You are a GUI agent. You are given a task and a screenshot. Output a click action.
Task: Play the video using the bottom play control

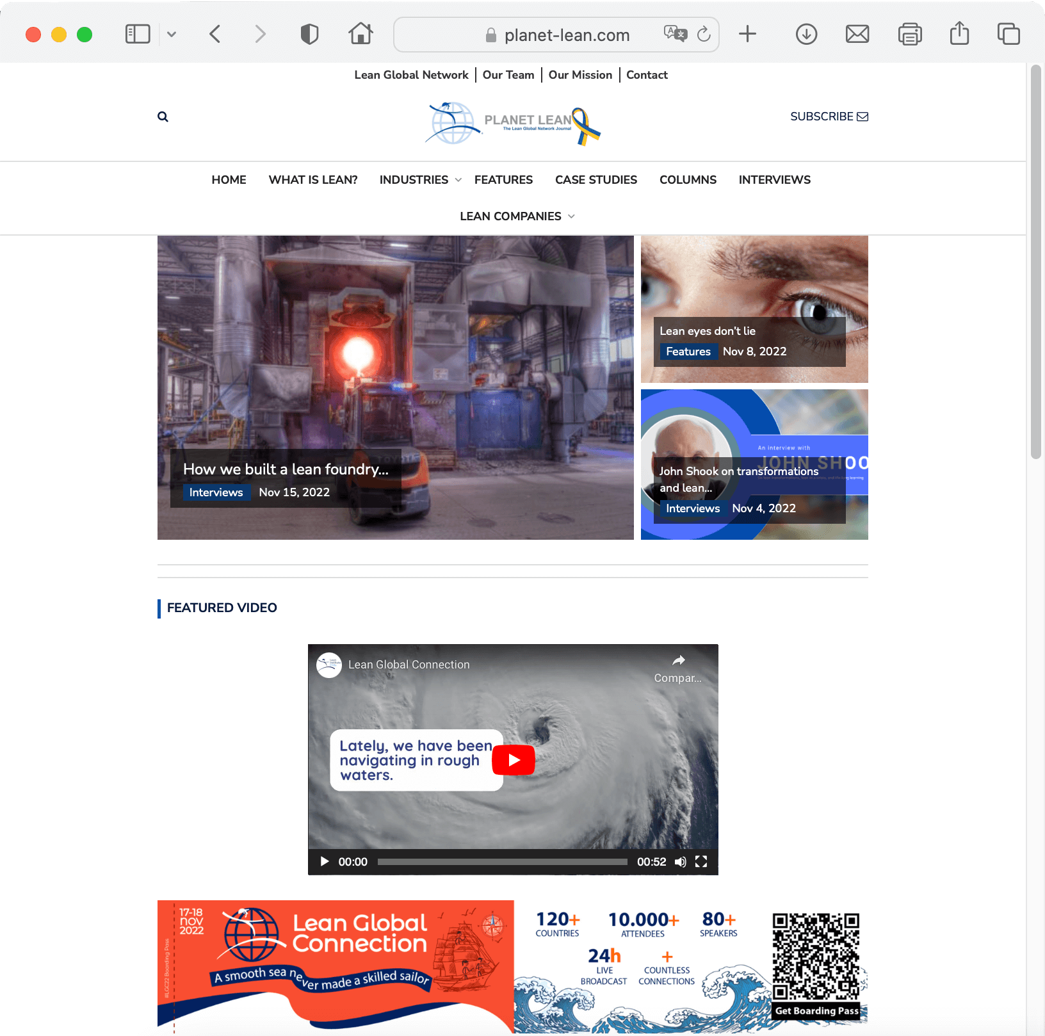325,862
